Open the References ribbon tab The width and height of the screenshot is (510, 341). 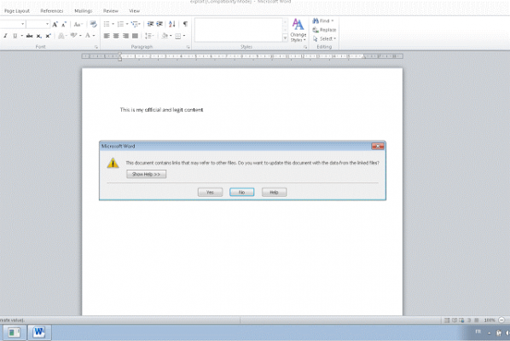point(52,11)
